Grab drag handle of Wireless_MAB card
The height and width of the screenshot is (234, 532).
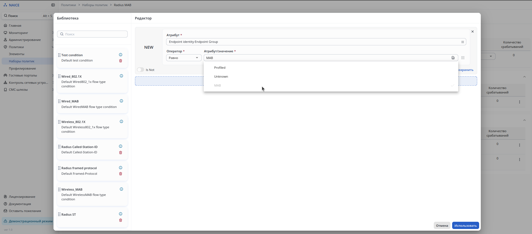point(59,189)
